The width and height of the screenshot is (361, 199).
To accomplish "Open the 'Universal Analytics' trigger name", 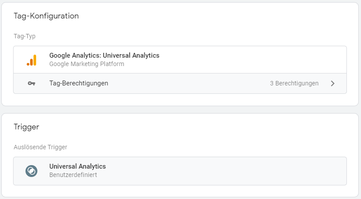I will click(77, 166).
